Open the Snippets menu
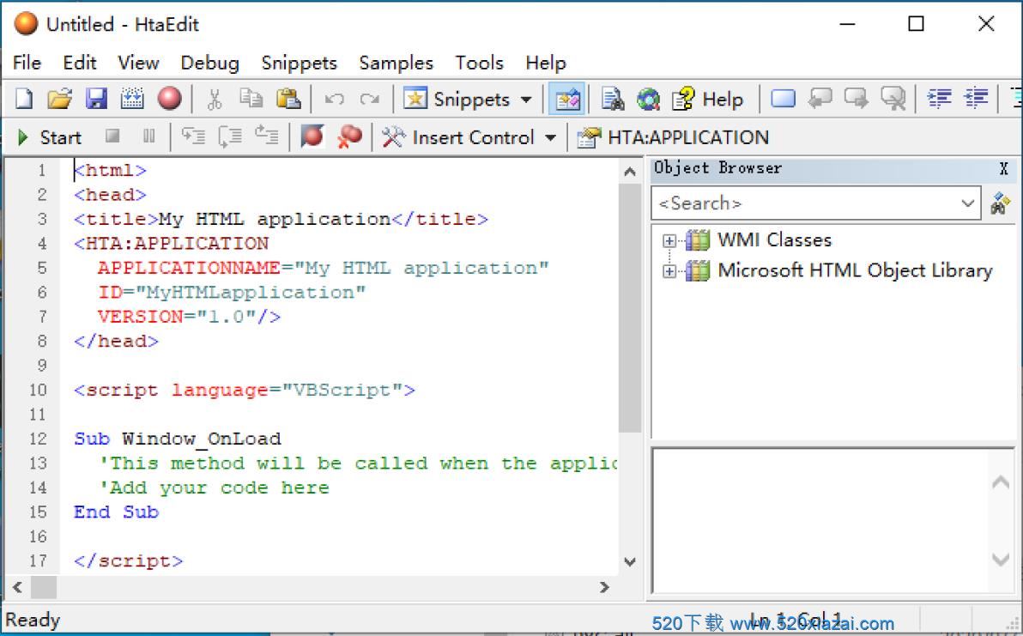The height and width of the screenshot is (636, 1023). 299,63
